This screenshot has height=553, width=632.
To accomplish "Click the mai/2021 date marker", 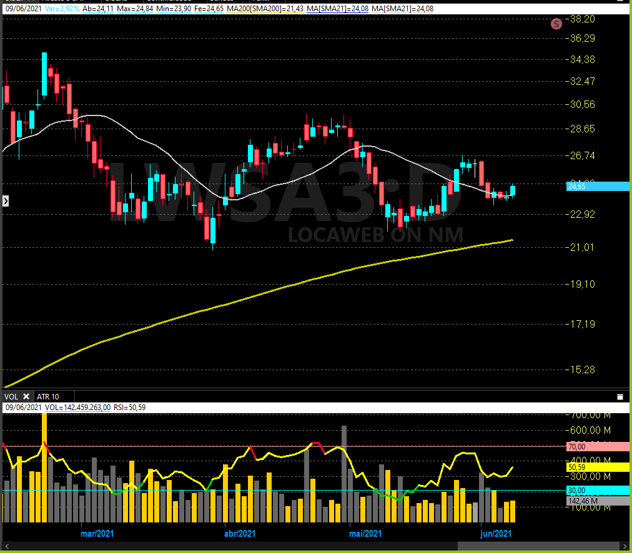I will click(x=365, y=534).
